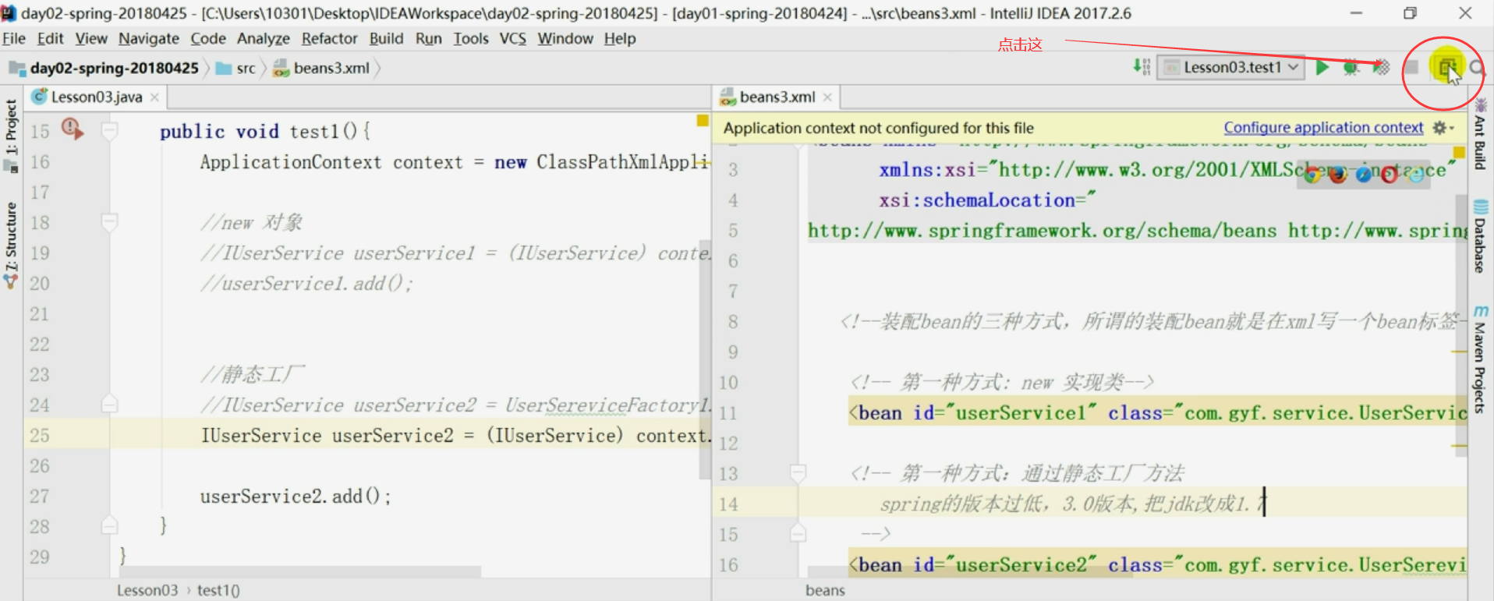
Task: Click the run test gutter icon on line 15
Action: click(72, 129)
